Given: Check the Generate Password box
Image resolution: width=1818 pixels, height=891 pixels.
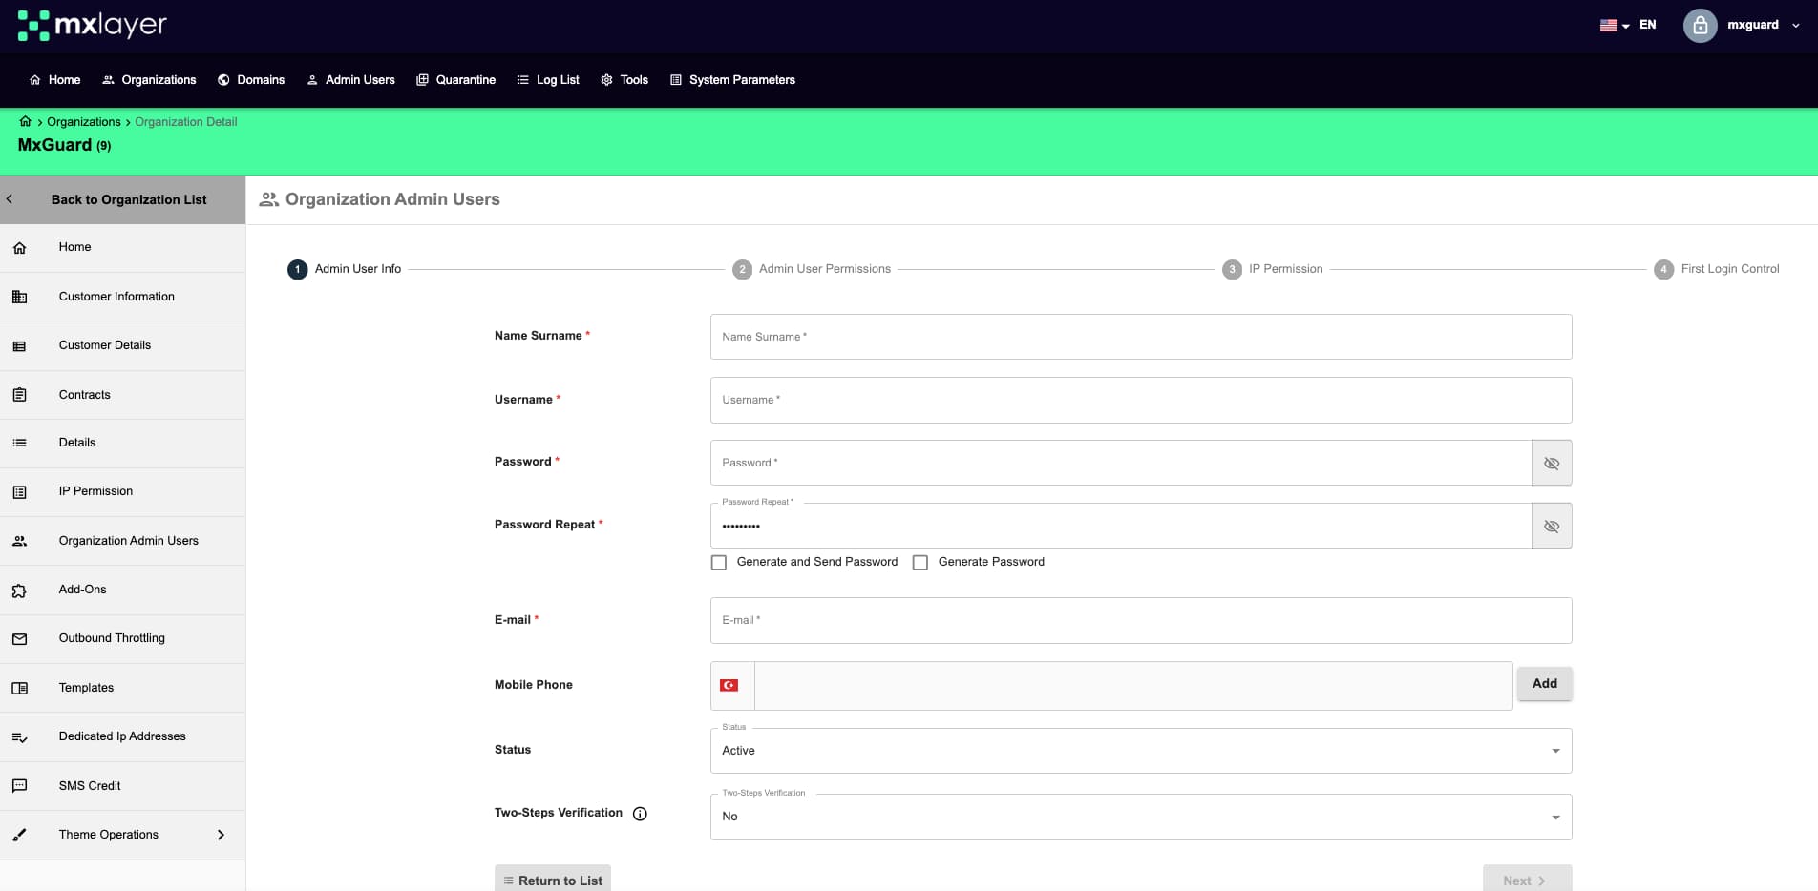Looking at the screenshot, I should click(920, 563).
